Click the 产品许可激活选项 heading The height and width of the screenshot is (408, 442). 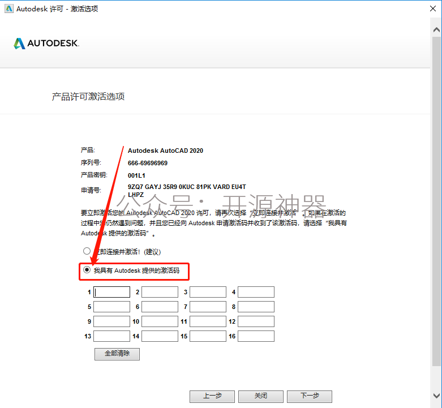point(88,97)
